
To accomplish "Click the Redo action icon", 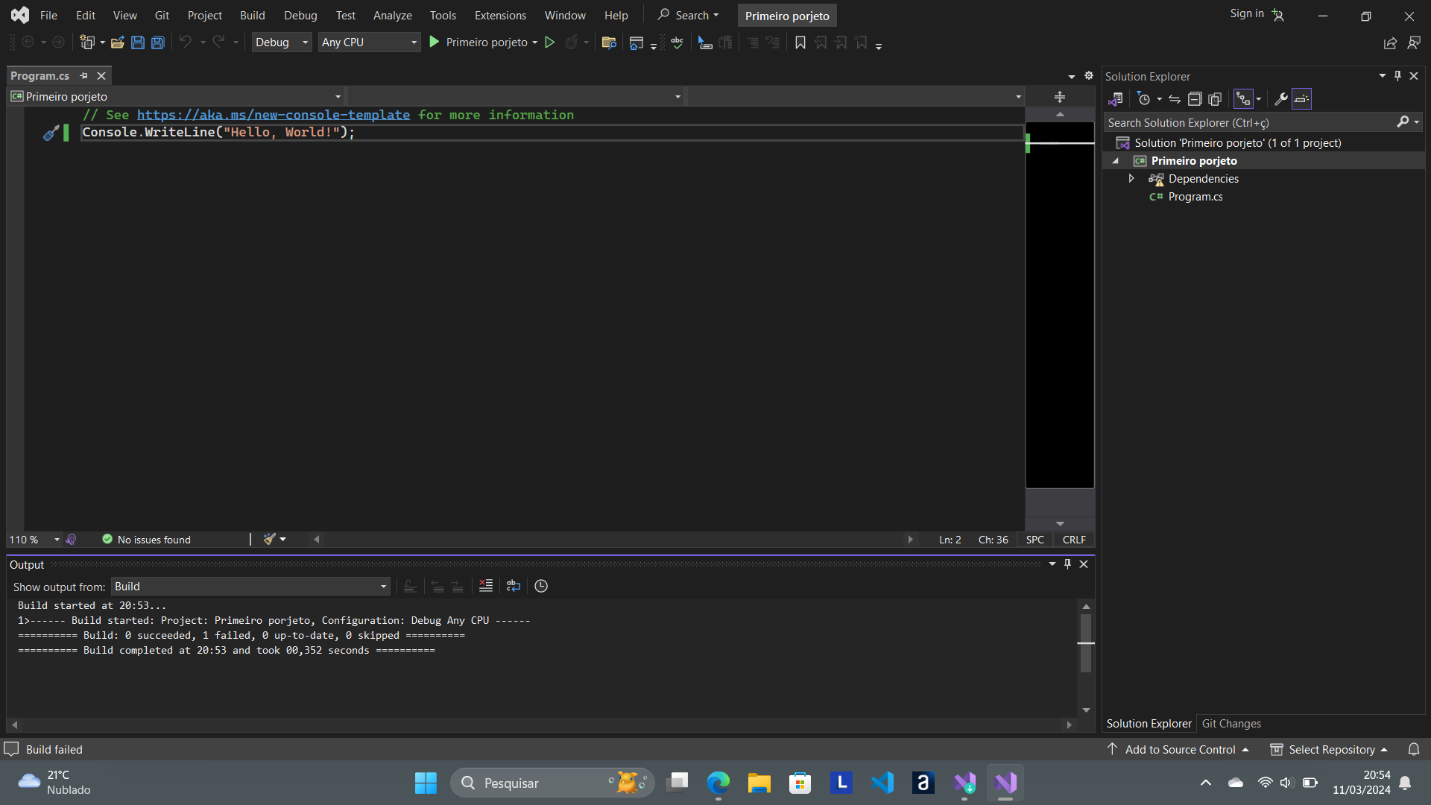I will [218, 41].
